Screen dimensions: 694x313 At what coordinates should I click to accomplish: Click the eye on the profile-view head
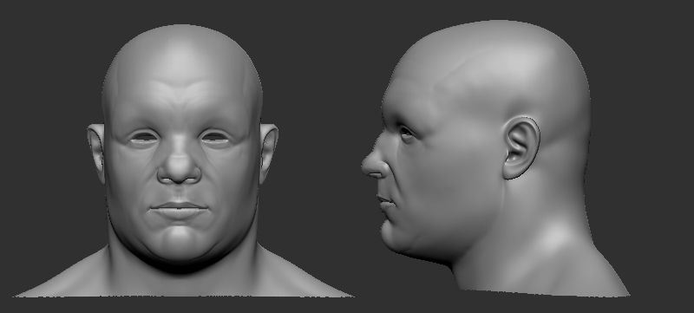[406, 133]
